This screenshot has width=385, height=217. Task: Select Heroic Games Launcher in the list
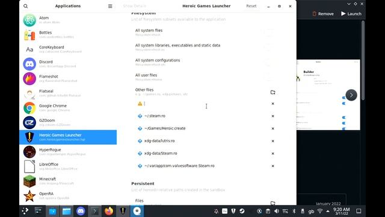pyautogui.click(x=68, y=137)
